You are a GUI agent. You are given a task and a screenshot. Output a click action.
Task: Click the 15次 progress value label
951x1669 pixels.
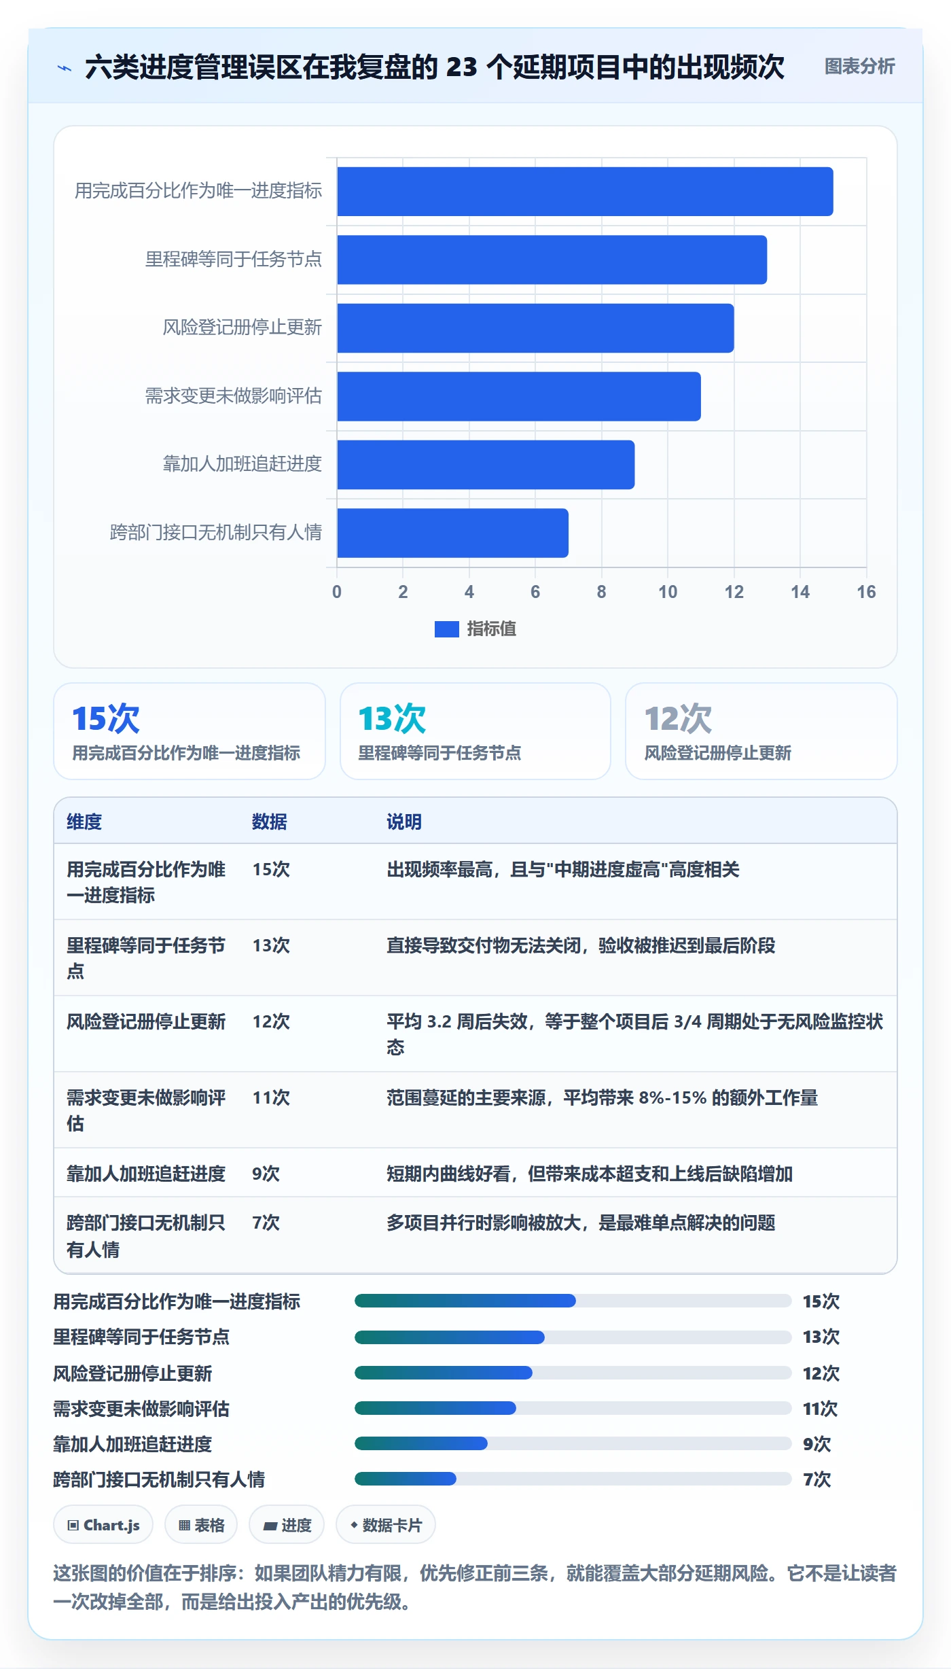pyautogui.click(x=821, y=1301)
